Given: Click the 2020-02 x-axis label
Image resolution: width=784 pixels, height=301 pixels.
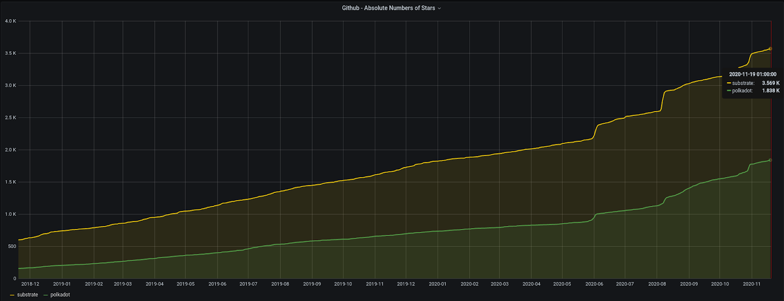Looking at the screenshot, I should (x=469, y=284).
